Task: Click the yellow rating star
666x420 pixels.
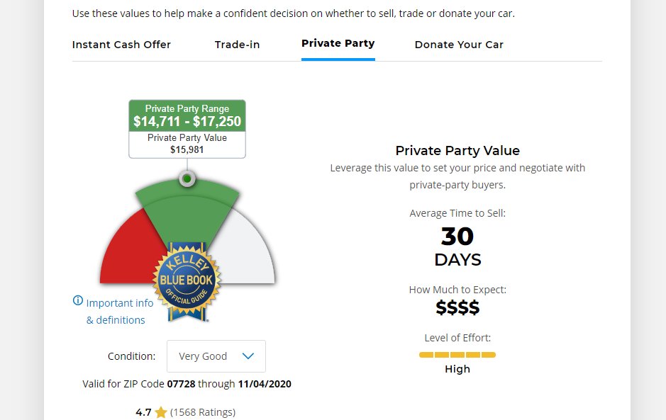Action: (161, 412)
